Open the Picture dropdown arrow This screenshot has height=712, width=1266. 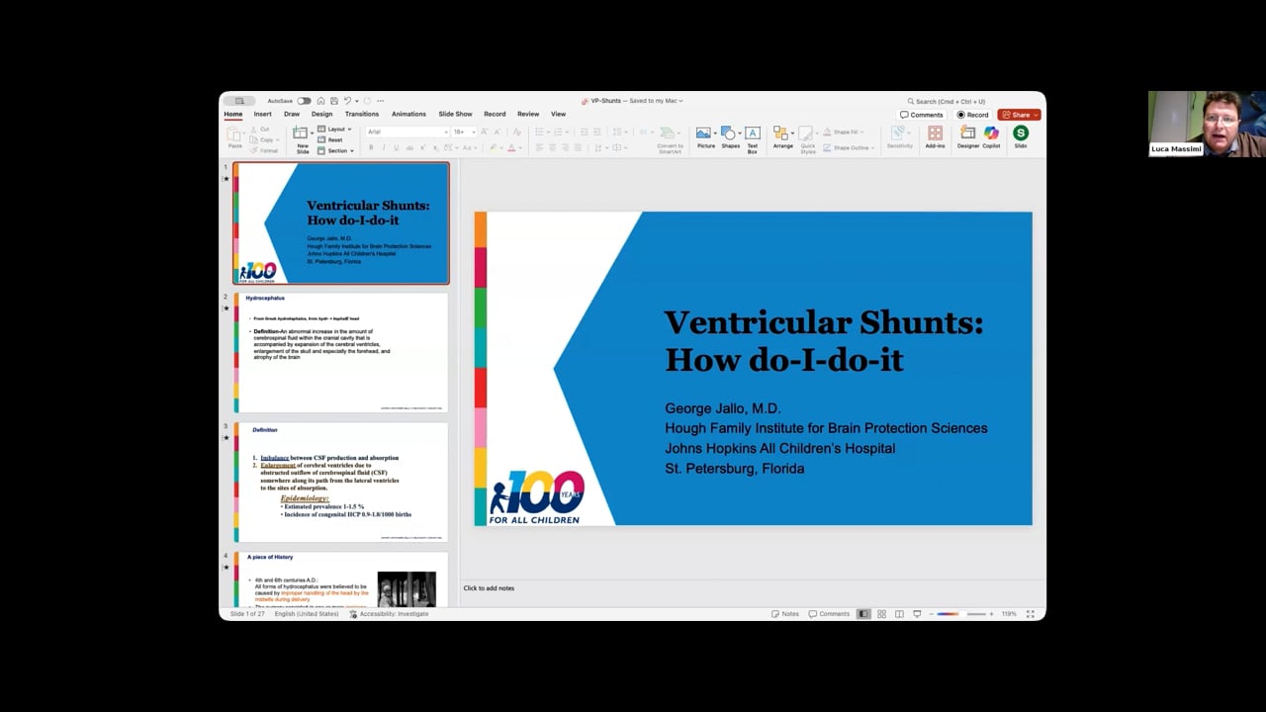pos(715,133)
